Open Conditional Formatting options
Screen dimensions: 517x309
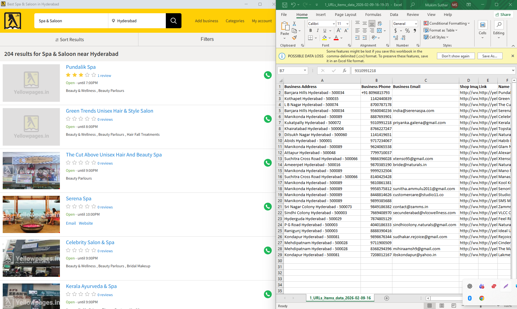click(x=447, y=23)
